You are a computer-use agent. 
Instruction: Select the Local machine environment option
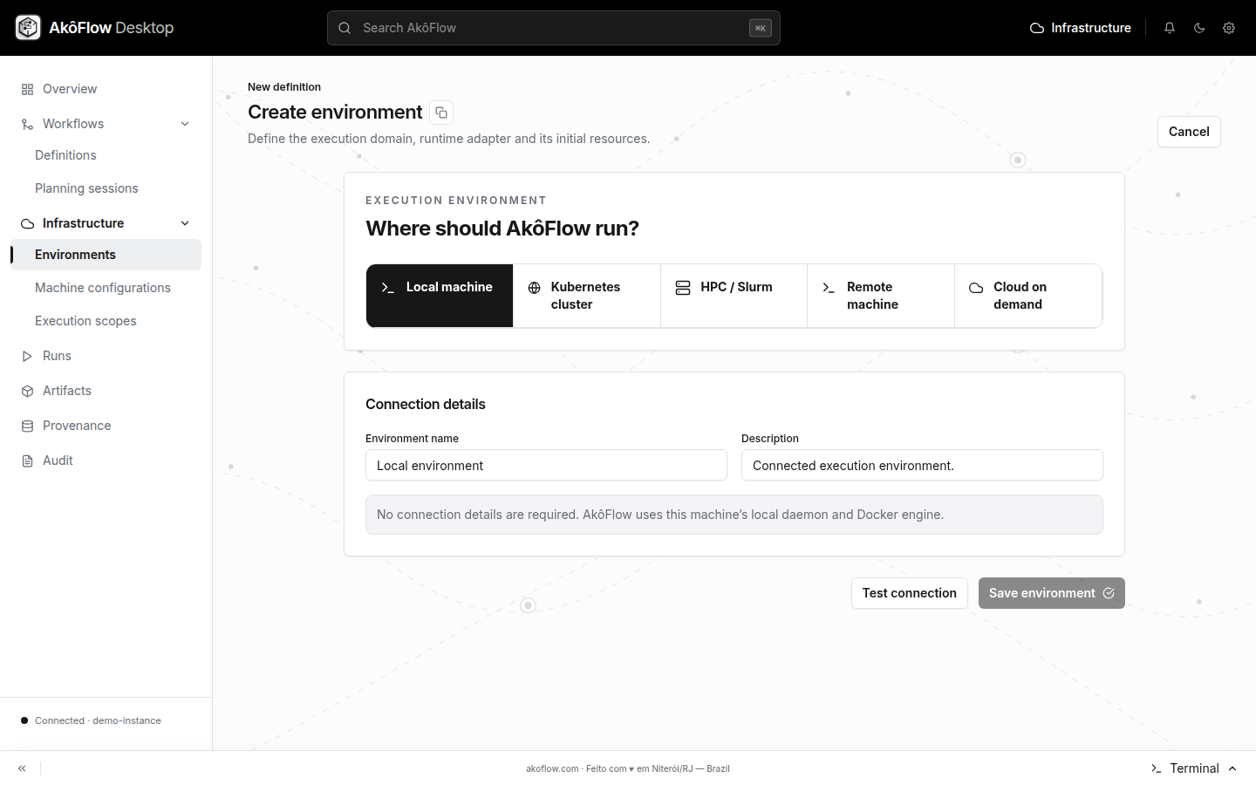(440, 296)
